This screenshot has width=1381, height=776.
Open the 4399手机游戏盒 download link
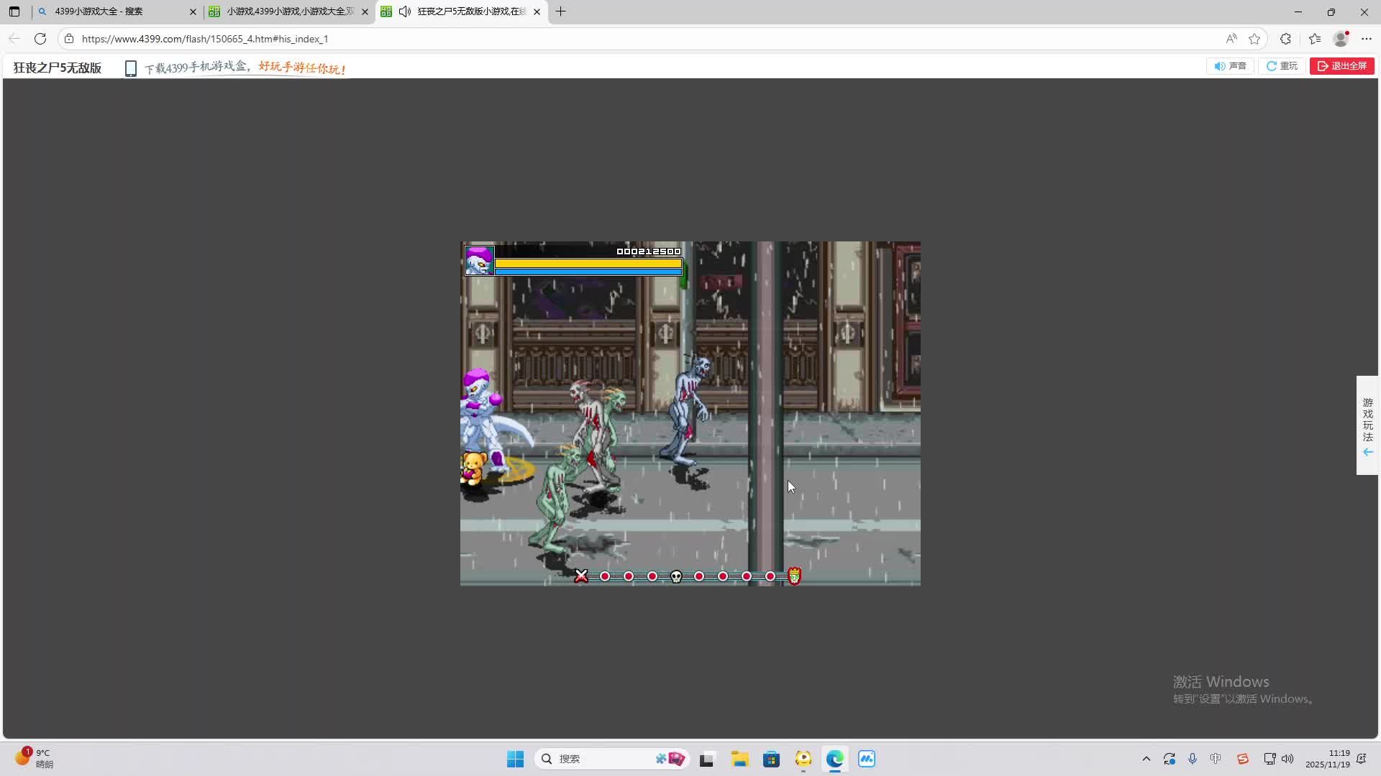[x=196, y=68]
